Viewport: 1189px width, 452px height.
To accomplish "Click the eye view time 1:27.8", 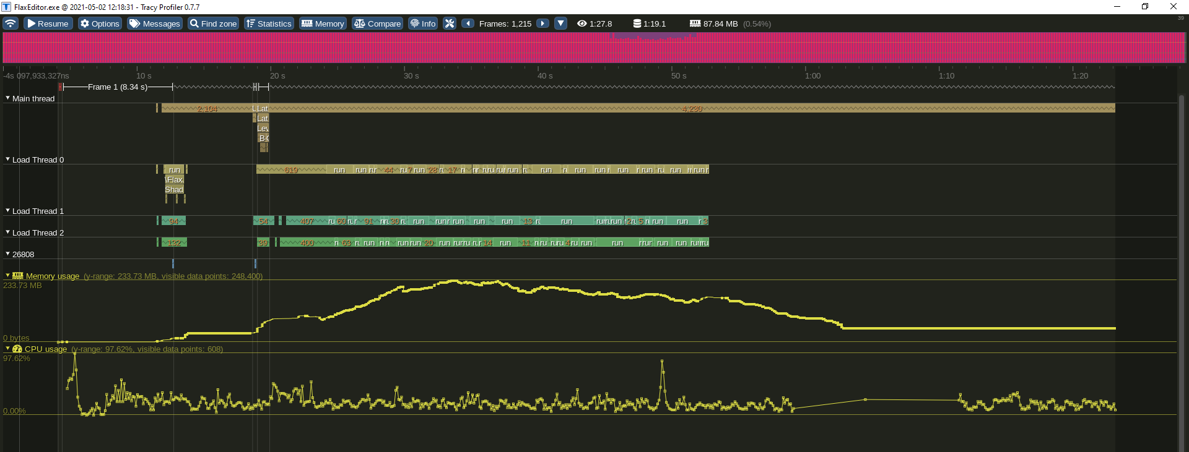I will coord(594,23).
